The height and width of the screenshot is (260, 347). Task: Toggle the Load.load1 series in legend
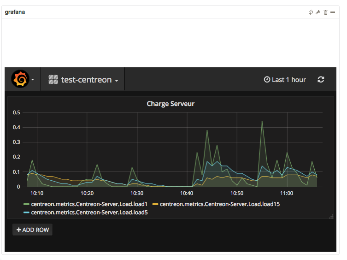(x=89, y=204)
